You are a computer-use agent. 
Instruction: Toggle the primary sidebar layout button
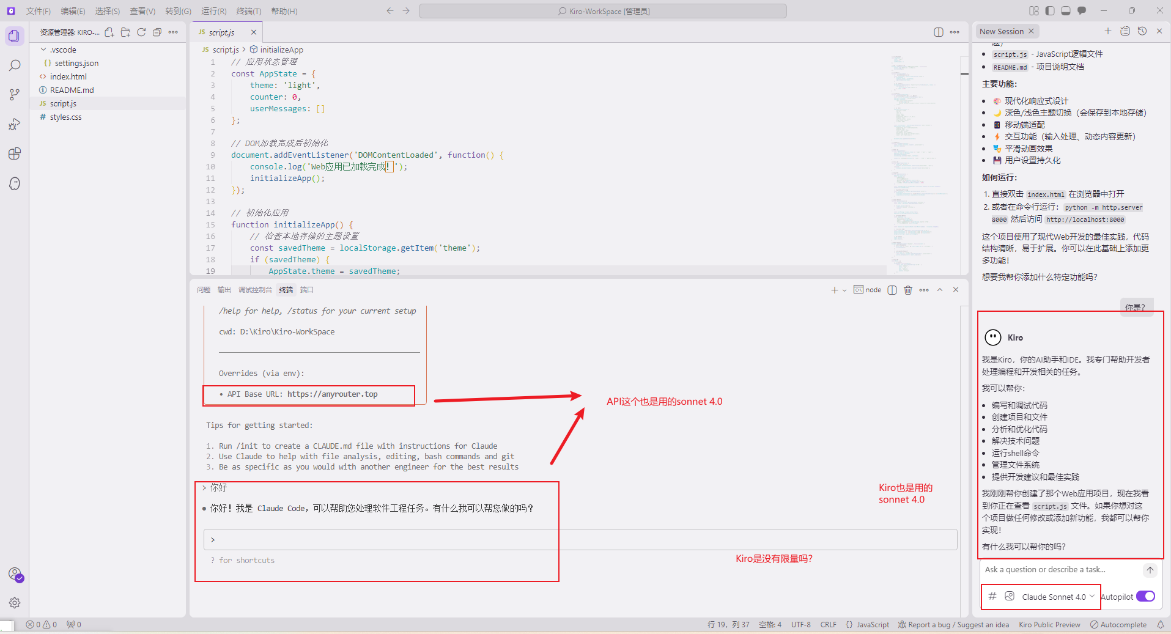1050,11
